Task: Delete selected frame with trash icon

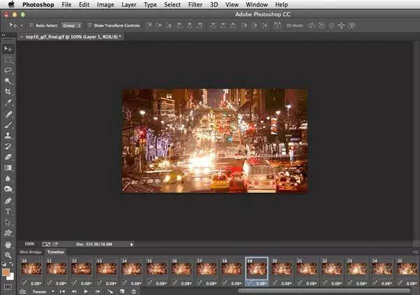Action: [x=134, y=291]
